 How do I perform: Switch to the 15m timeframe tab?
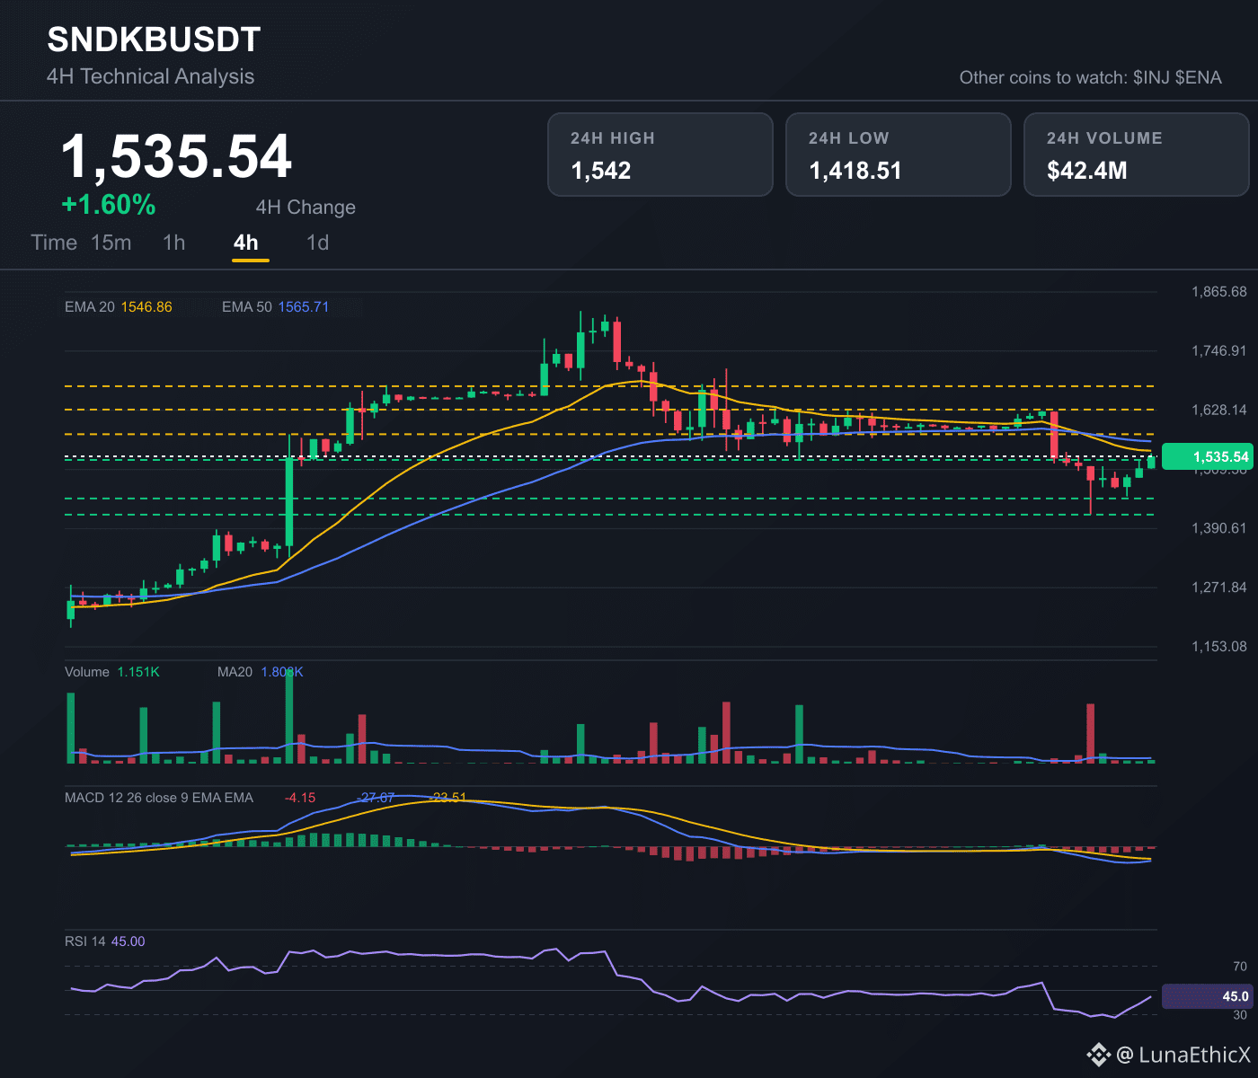coord(111,243)
